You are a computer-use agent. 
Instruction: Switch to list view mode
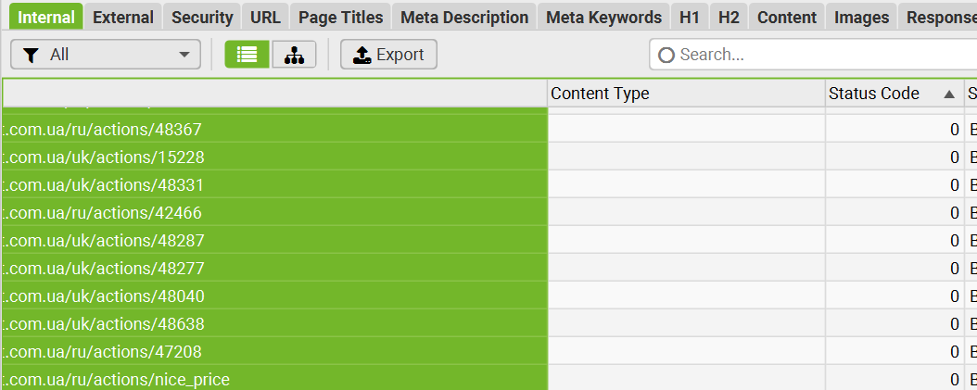pyautogui.click(x=247, y=55)
